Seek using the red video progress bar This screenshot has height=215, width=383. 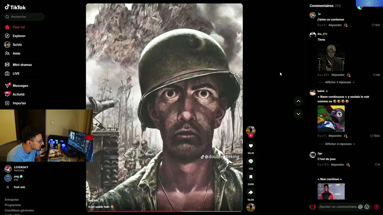pyautogui.click(x=164, y=211)
